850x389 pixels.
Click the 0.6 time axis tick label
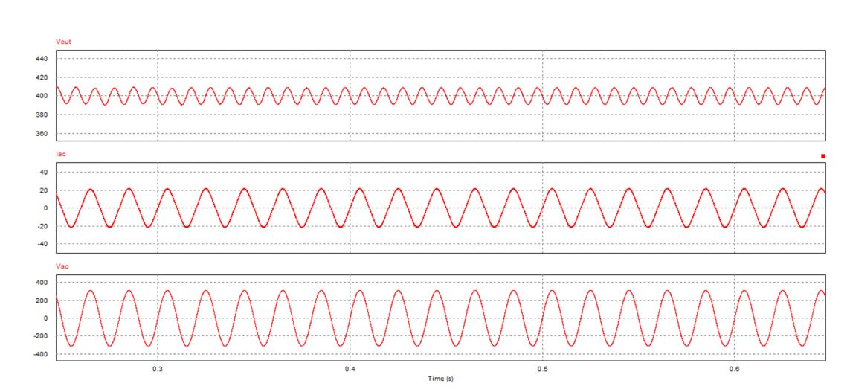click(735, 369)
